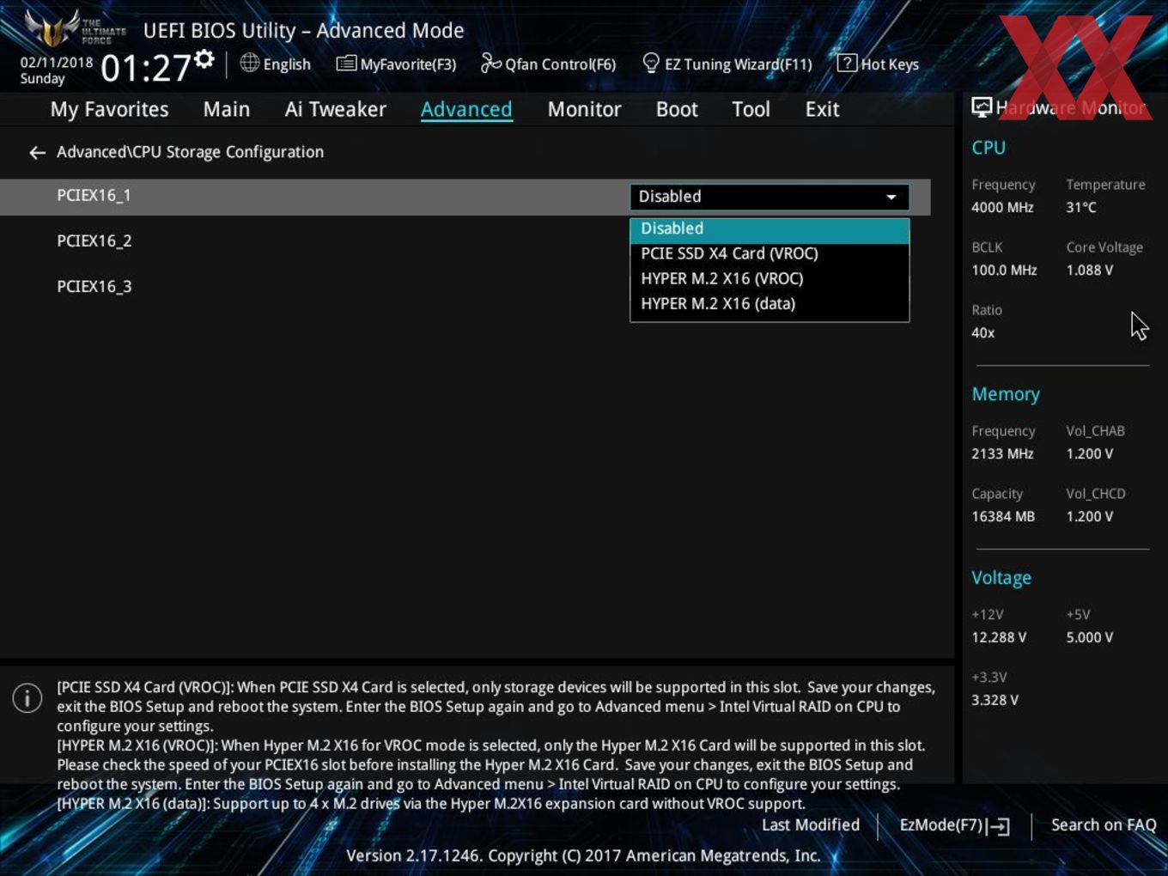Select the PCIEX16_3 setting row
The image size is (1168, 876).
(465, 287)
